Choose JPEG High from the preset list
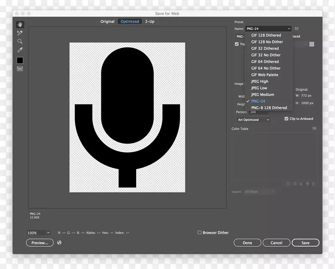335x269 pixels. click(x=260, y=82)
